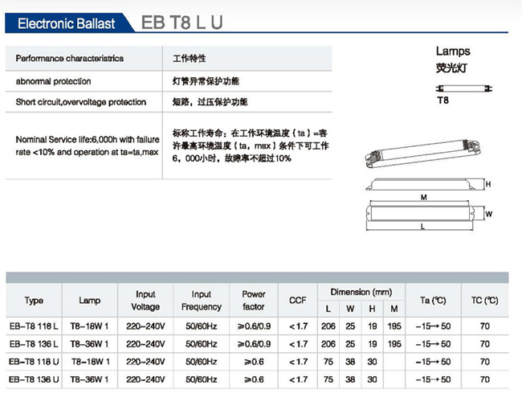
Task: Select the Dimension (mm) column header
Action: click(361, 292)
